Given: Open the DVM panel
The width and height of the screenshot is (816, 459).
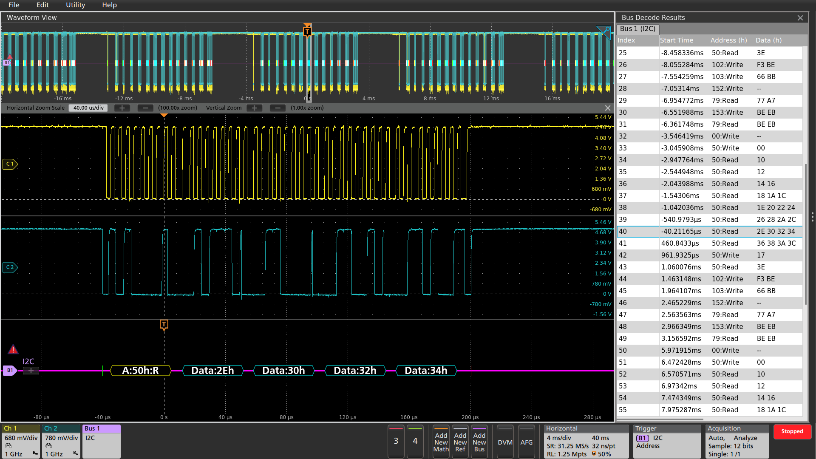Looking at the screenshot, I should coord(504,442).
